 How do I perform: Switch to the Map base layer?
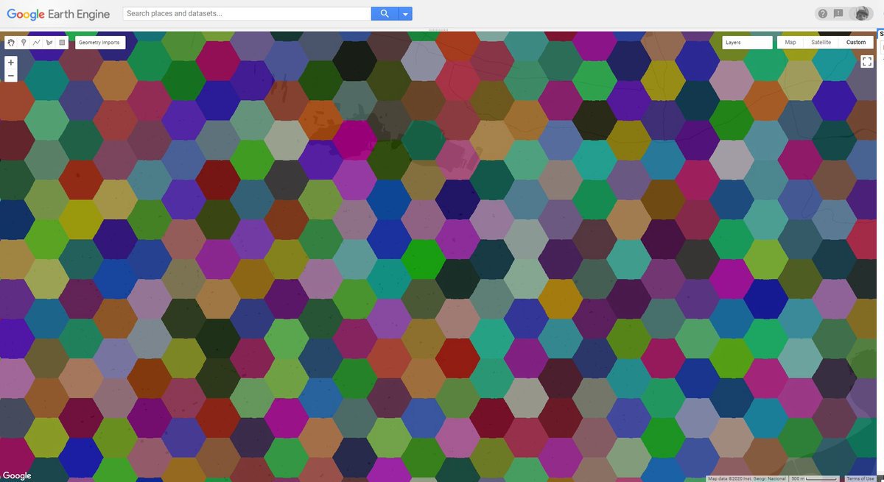(x=790, y=43)
